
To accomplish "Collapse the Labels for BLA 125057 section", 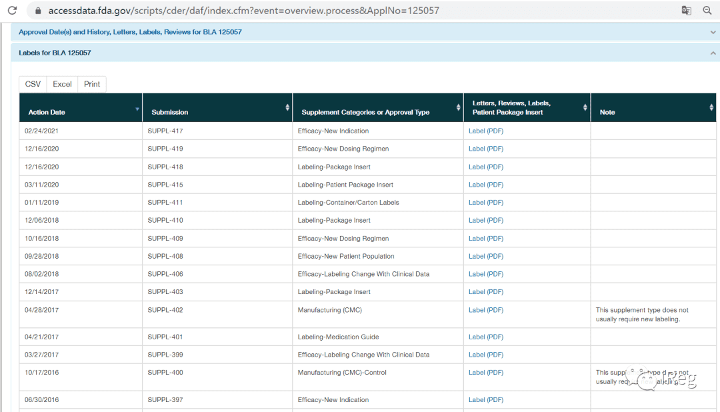I will 713,53.
